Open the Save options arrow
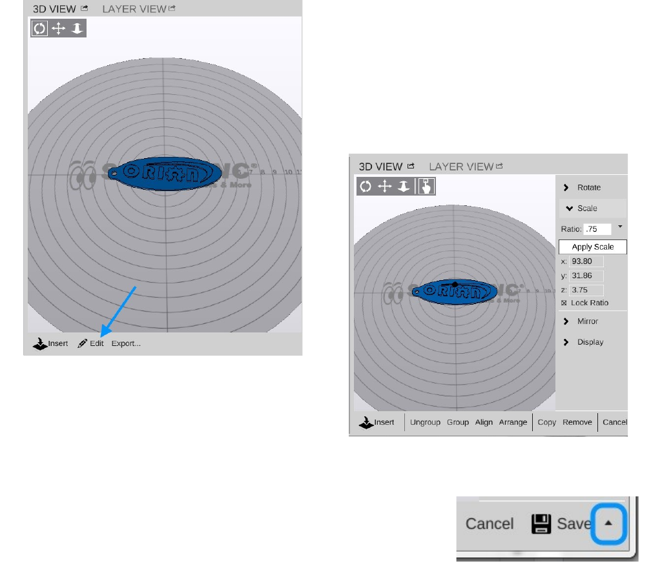The width and height of the screenshot is (651, 579). click(x=608, y=523)
